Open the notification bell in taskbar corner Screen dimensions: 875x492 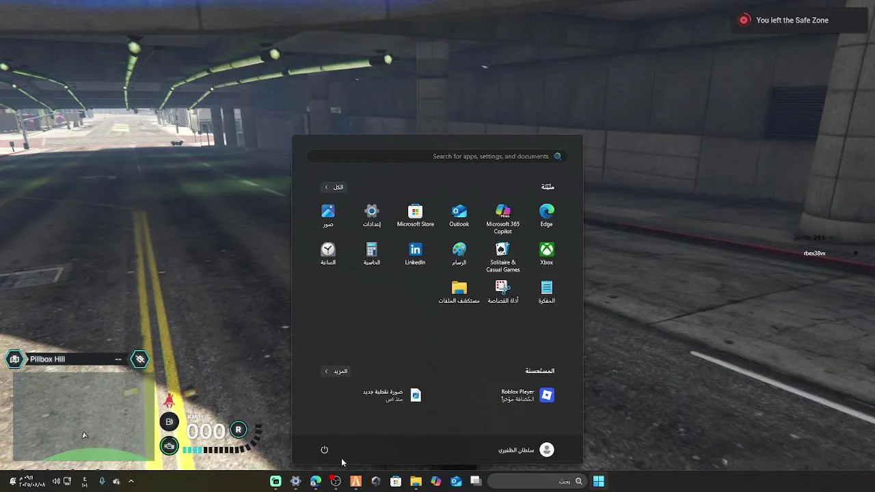pyautogui.click(x=12, y=481)
